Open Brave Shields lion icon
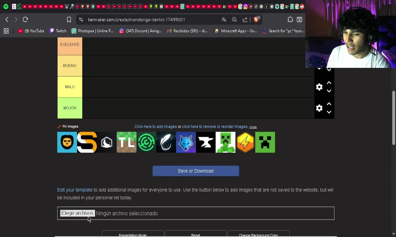The image size is (396, 237). click(x=256, y=20)
